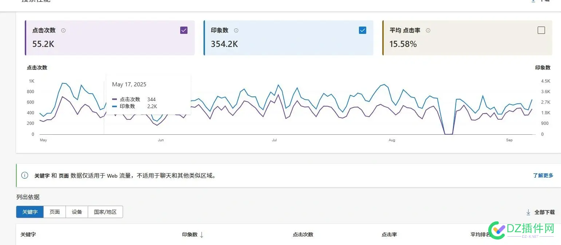This screenshot has height=245, width=561.
Task: Enable the 平均点击率 metric checkbox
Action: pyautogui.click(x=541, y=30)
